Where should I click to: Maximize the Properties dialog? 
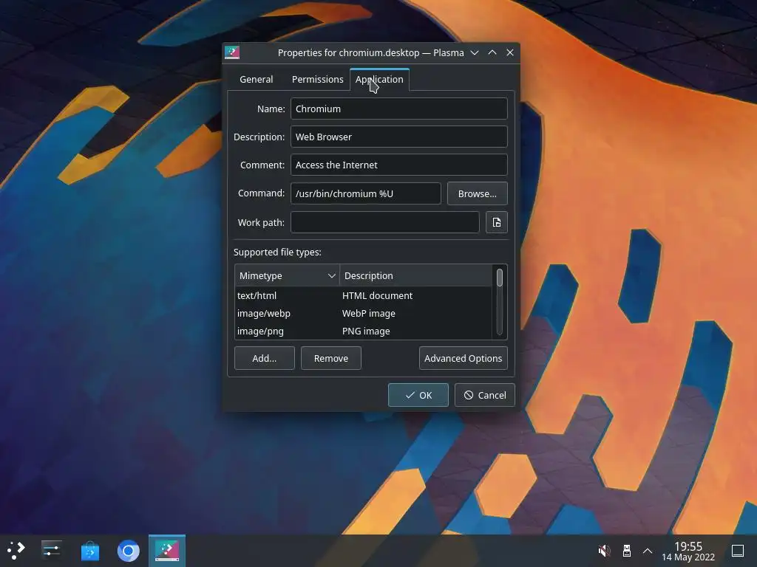click(x=492, y=52)
